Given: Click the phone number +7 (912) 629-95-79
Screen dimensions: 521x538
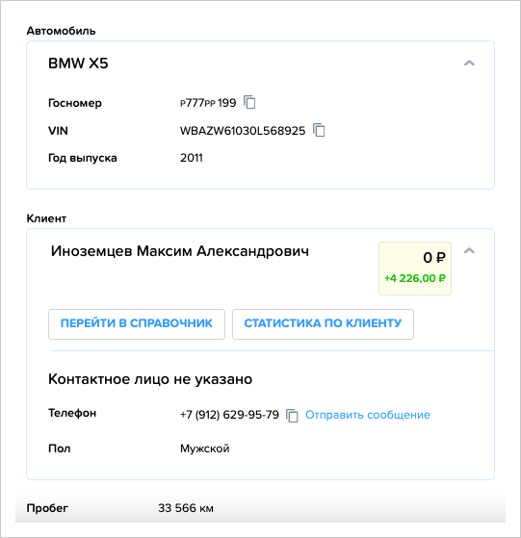Looking at the screenshot, I should pos(229,415).
